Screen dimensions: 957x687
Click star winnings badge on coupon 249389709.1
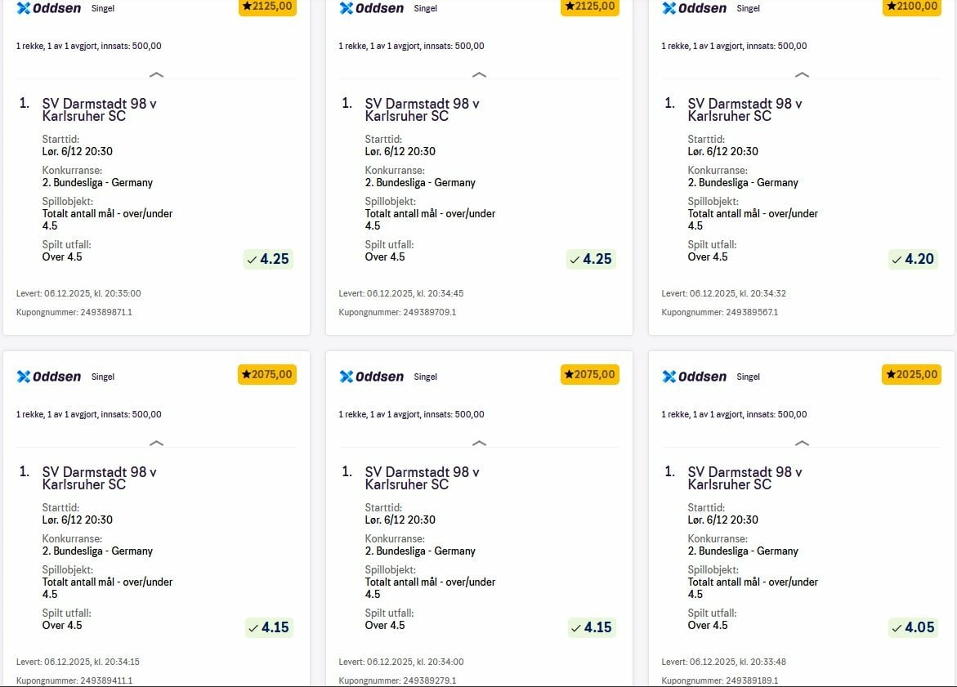point(589,7)
